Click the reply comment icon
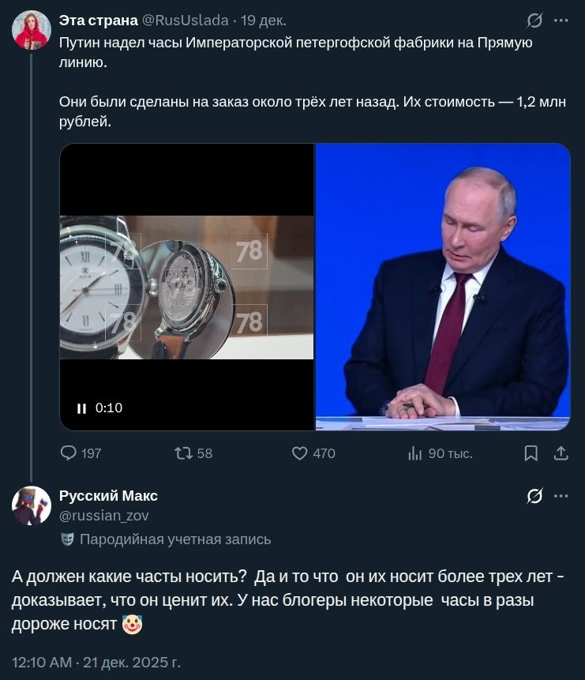The height and width of the screenshot is (680, 585). [69, 453]
